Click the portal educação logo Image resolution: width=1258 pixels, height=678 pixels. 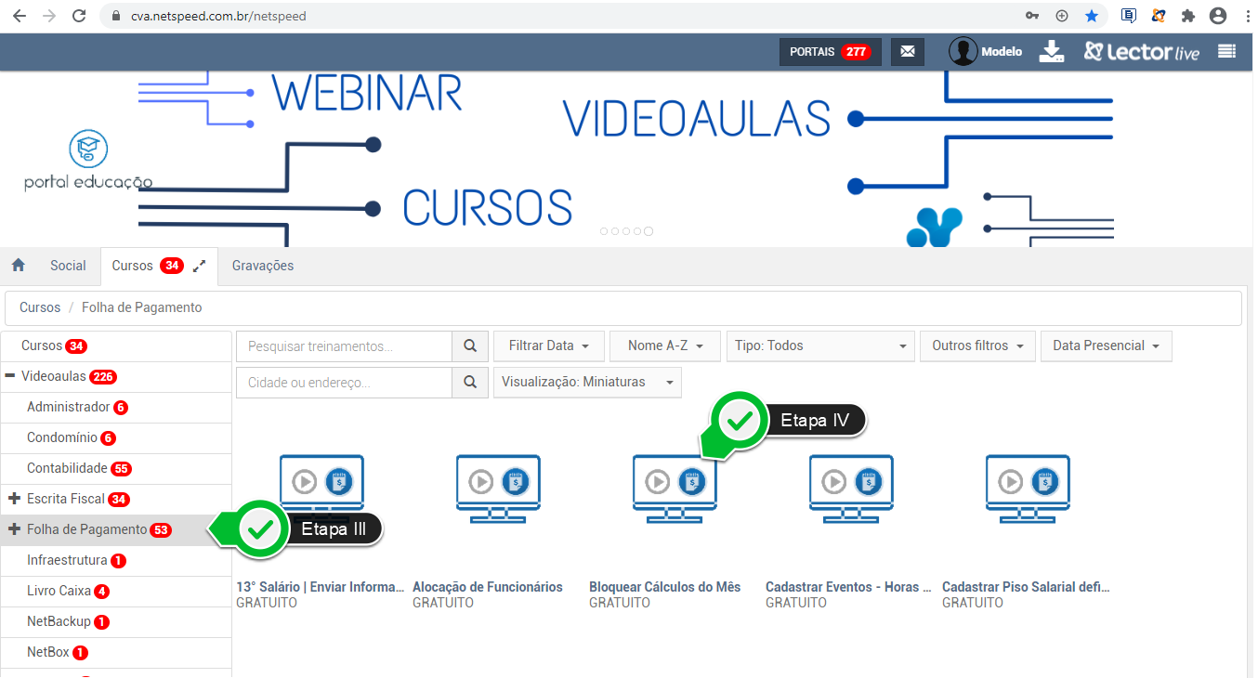pyautogui.click(x=88, y=162)
